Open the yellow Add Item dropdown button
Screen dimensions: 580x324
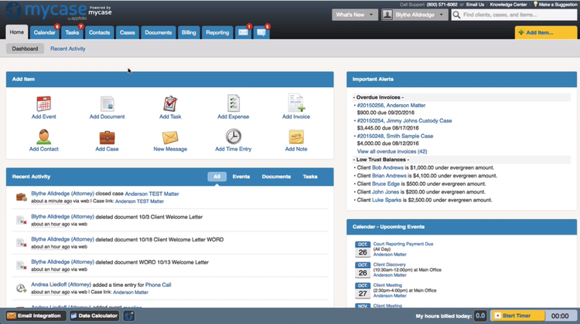tap(546, 32)
